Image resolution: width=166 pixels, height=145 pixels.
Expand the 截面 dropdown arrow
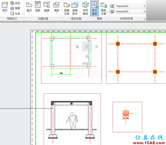click(47, 13)
